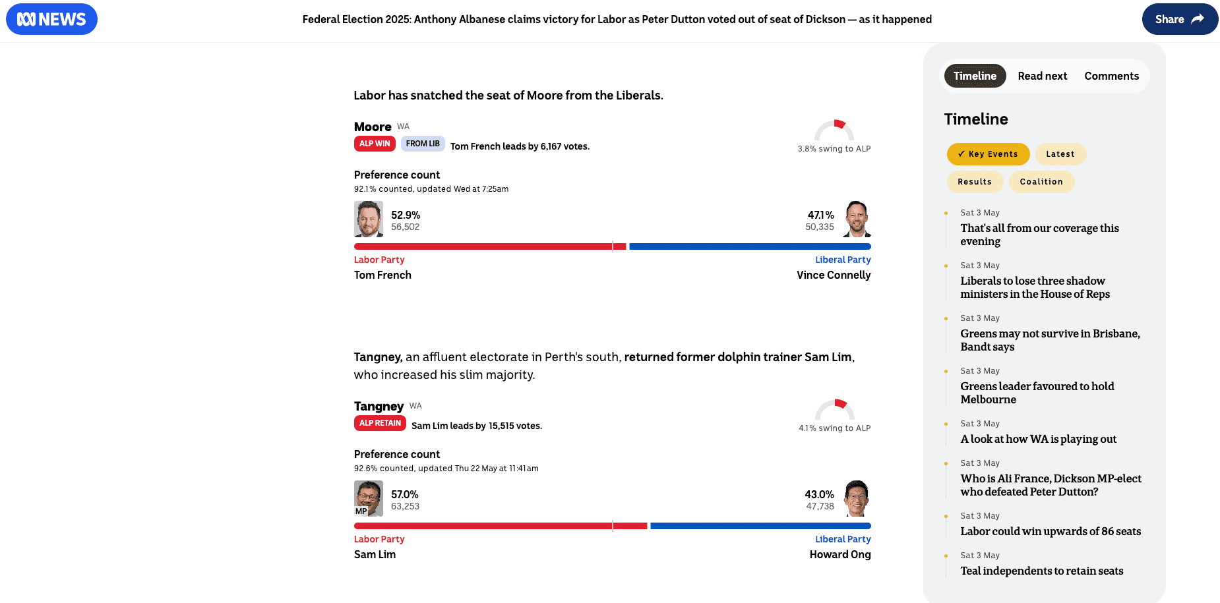Click Vince Connelly's candidate photo

[856, 219]
